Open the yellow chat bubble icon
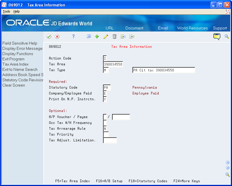The height and width of the screenshot is (186, 232). click(217, 36)
